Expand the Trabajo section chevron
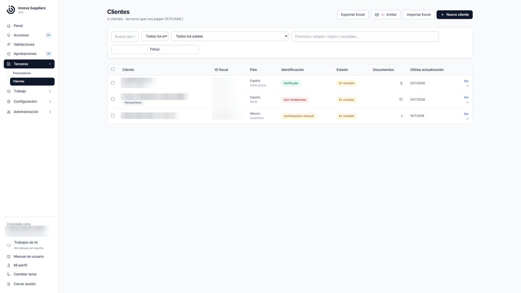The image size is (521, 293). click(x=50, y=91)
